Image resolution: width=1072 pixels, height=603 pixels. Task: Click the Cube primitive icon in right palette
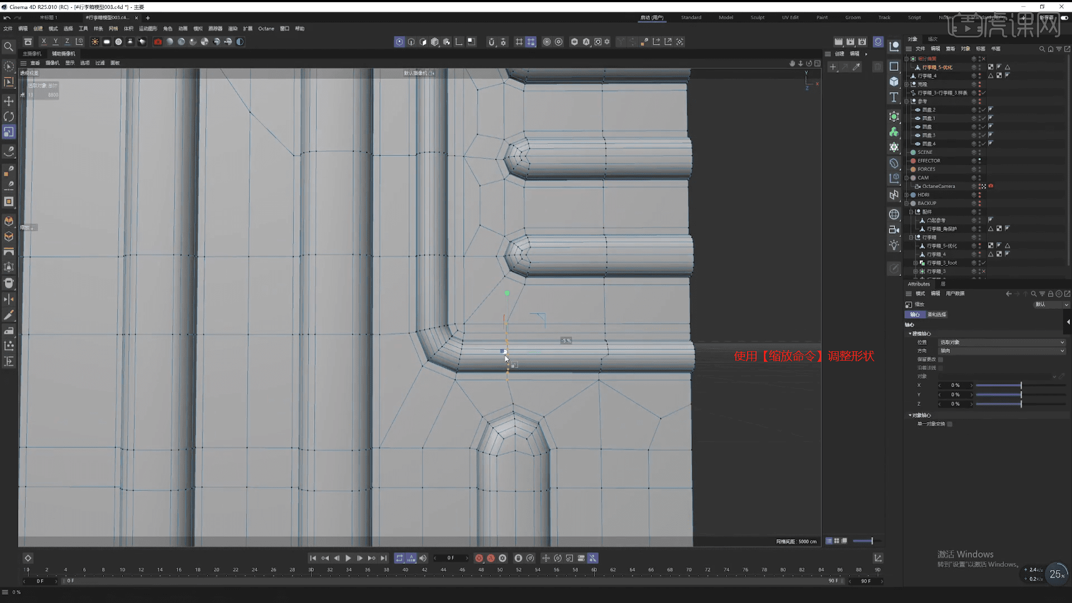(894, 82)
